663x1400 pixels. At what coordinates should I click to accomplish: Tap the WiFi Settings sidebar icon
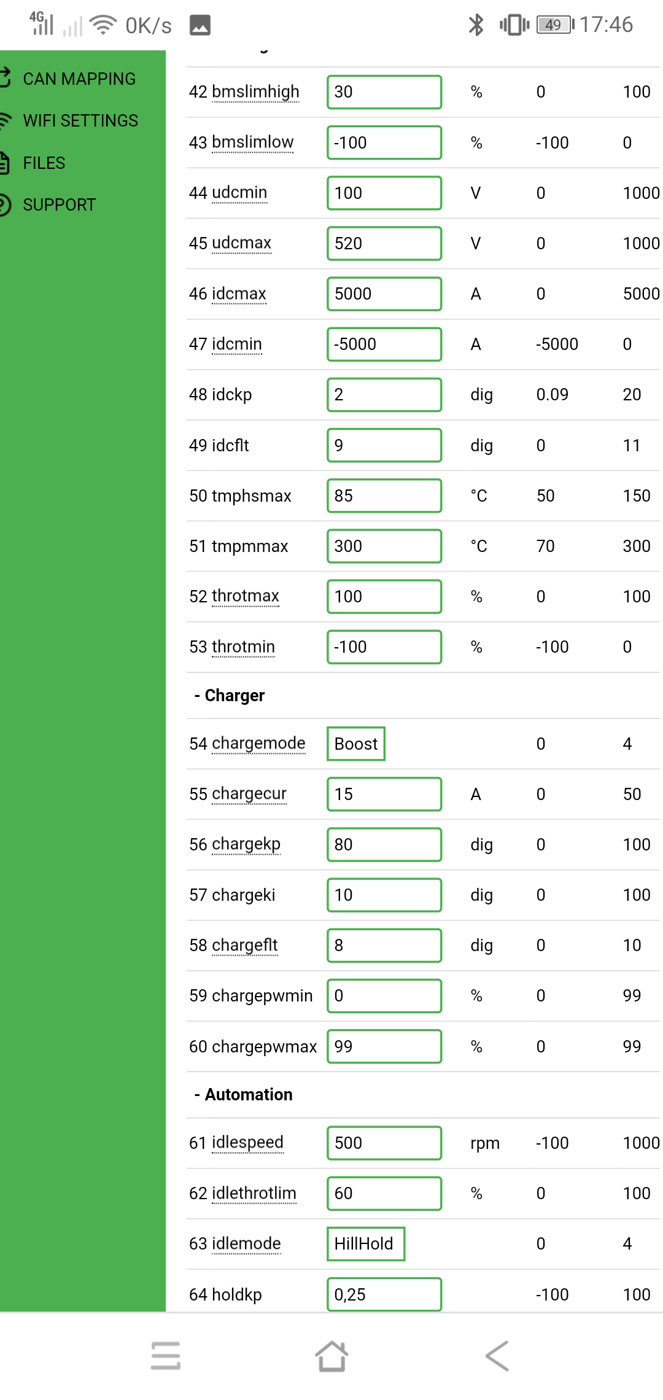coord(5,120)
